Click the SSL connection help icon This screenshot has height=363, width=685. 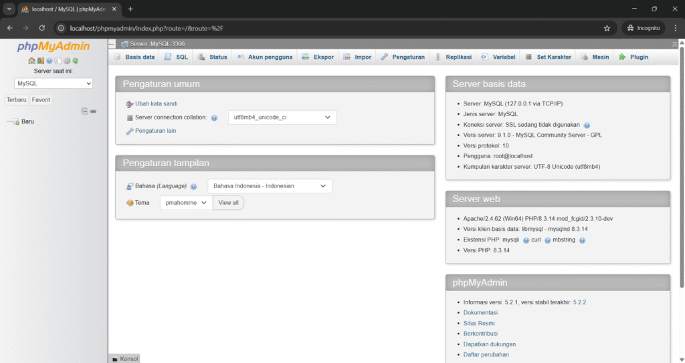point(587,125)
